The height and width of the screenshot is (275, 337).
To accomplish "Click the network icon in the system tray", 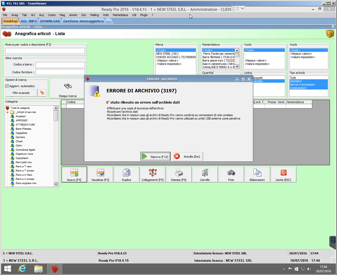I will point(303,269).
